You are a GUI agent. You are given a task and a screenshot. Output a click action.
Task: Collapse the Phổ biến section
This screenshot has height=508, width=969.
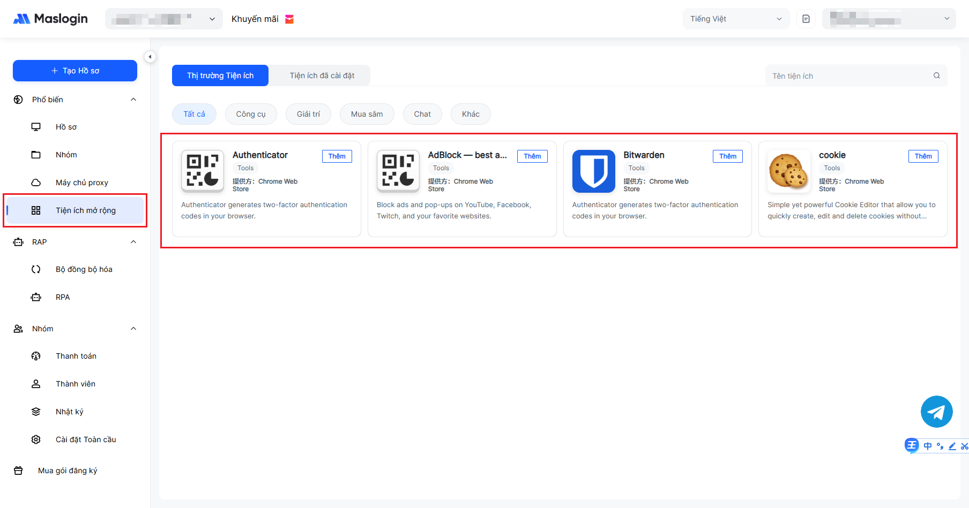coord(133,100)
